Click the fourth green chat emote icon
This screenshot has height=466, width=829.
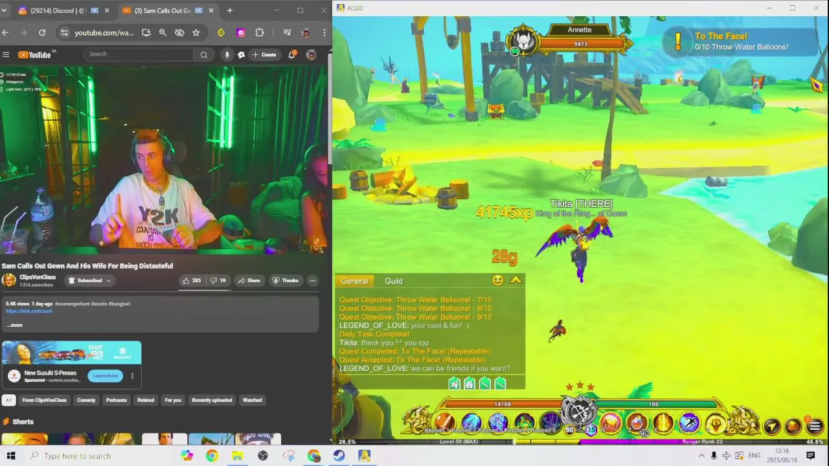coord(500,384)
